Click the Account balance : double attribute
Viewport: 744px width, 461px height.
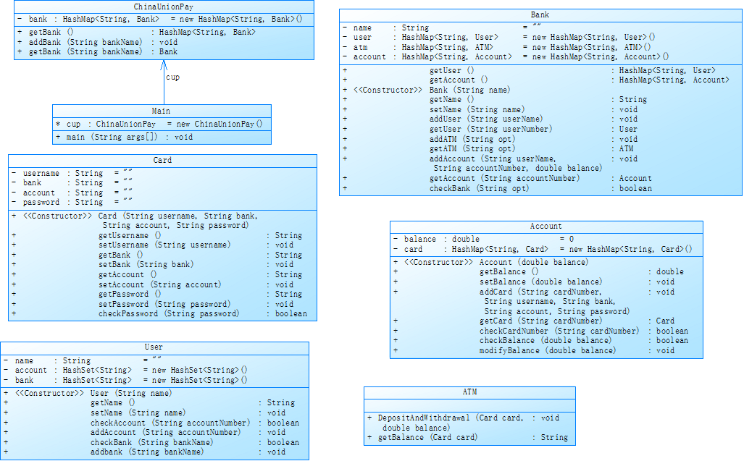[x=483, y=239]
